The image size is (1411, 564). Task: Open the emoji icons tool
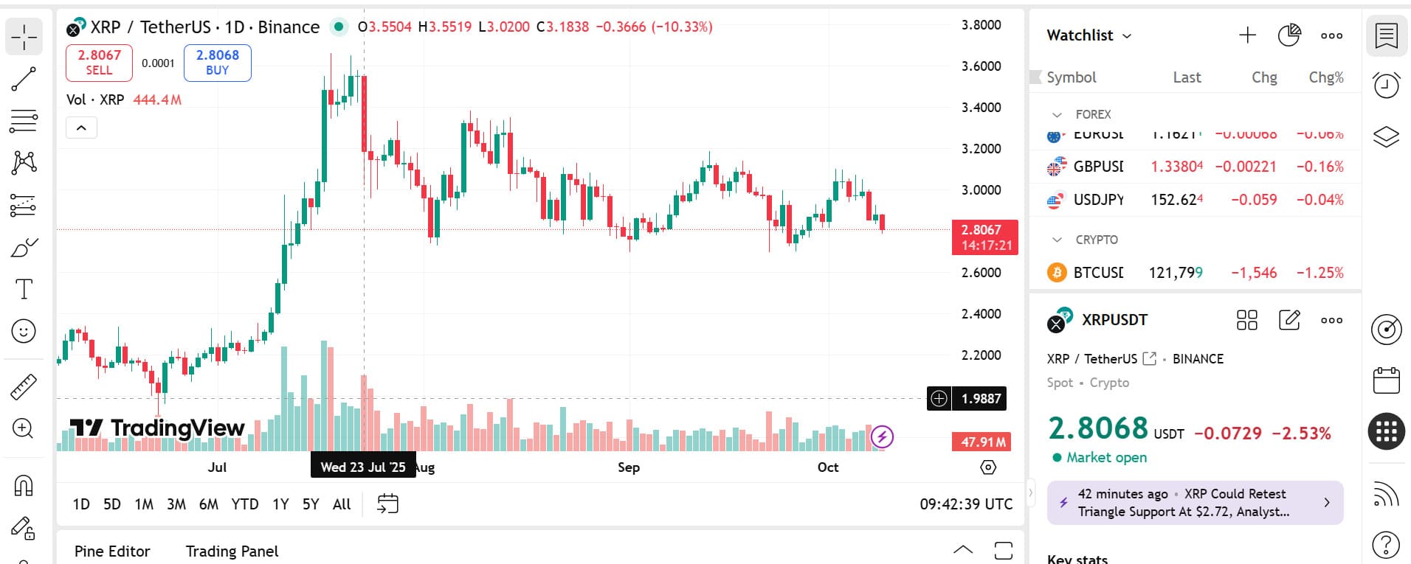[24, 331]
